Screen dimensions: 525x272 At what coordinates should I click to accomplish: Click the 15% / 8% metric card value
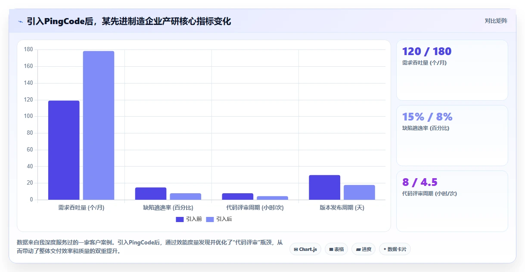427,117
